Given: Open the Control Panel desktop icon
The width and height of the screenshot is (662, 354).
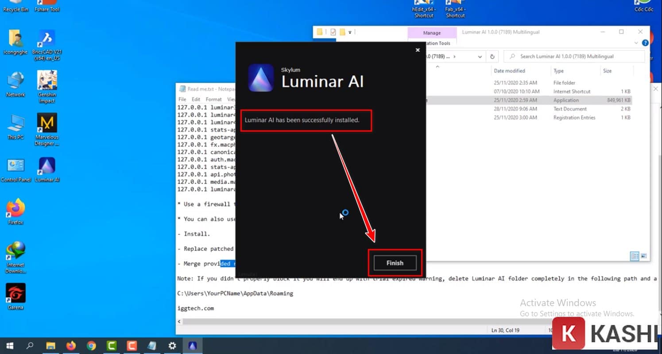Looking at the screenshot, I should pyautogui.click(x=15, y=170).
